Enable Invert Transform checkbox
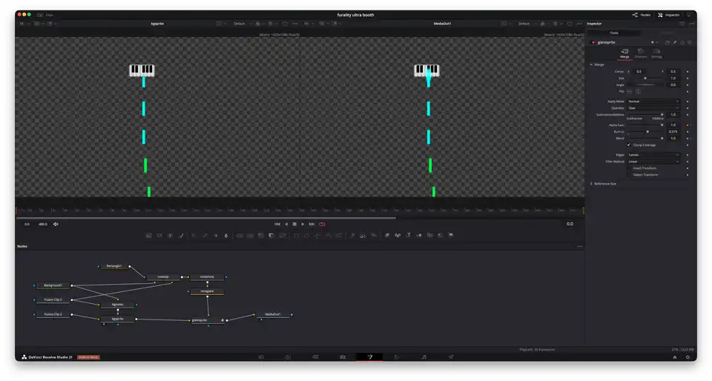 pos(629,168)
